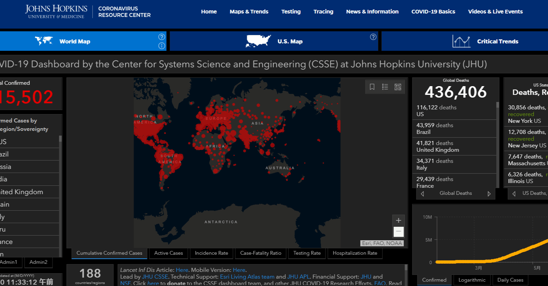Screen dimensions: 548x286
Task: Open the Mobile Version Here link
Action: 239,270
